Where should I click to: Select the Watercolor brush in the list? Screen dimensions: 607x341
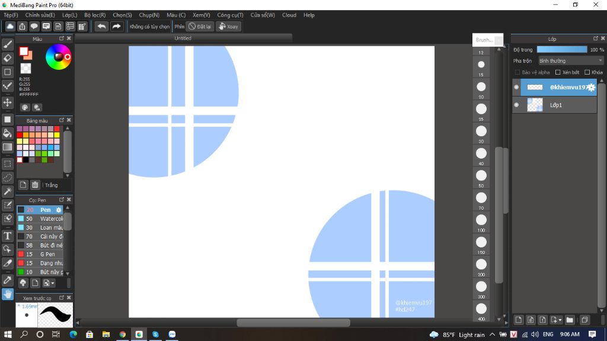point(40,218)
